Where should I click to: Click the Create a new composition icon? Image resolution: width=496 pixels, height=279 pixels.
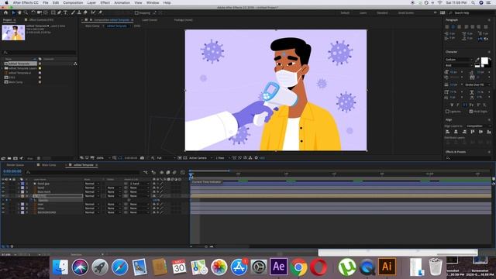coord(15,158)
